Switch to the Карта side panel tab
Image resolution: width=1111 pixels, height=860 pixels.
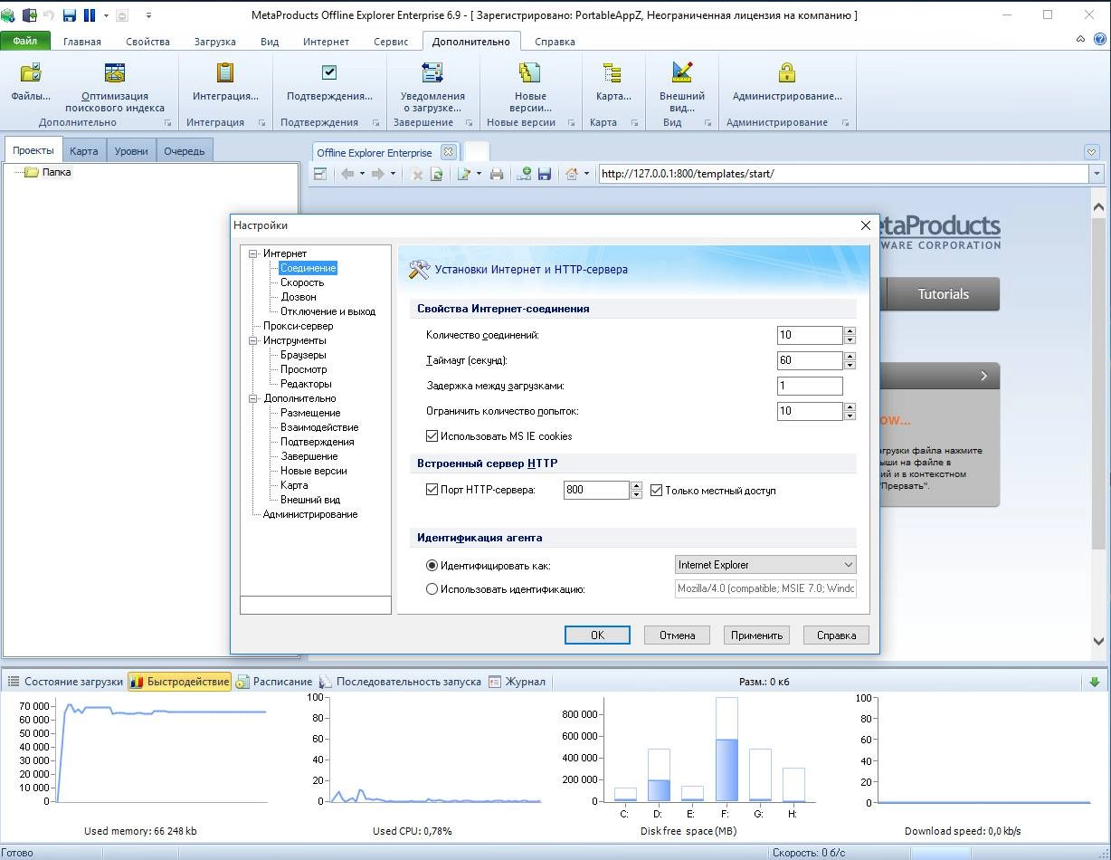(x=84, y=151)
